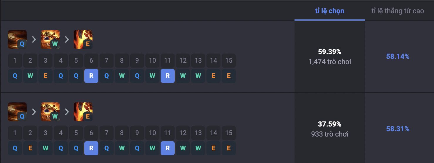This screenshot has width=434, height=163.
Task: Click level 15 E skill in first build
Action: click(x=229, y=76)
